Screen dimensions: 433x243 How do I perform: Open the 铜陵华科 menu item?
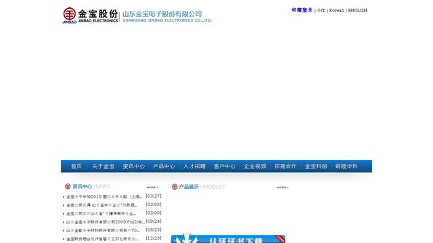[346, 166]
